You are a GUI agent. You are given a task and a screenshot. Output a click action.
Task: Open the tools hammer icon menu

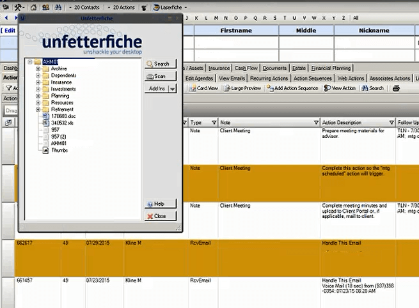pyautogui.click(x=19, y=8)
